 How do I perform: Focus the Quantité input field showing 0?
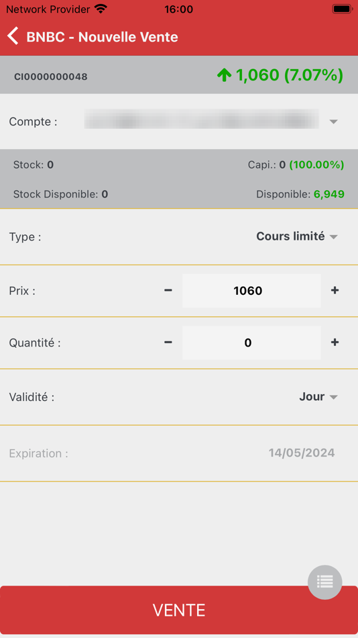[251, 343]
